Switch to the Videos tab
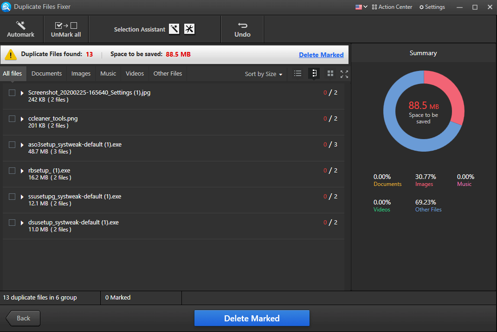497x332 pixels. 135,74
